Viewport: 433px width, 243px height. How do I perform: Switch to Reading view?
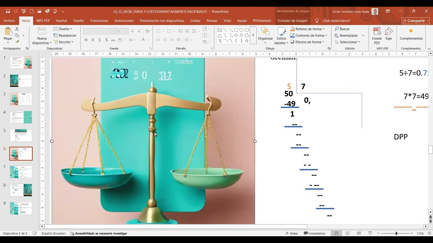(x=359, y=233)
